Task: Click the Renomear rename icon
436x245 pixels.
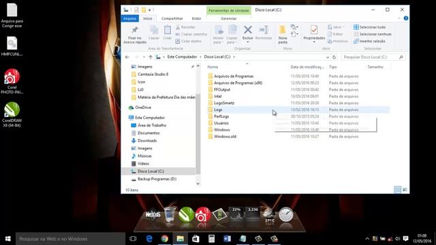Action: pyautogui.click(x=264, y=33)
